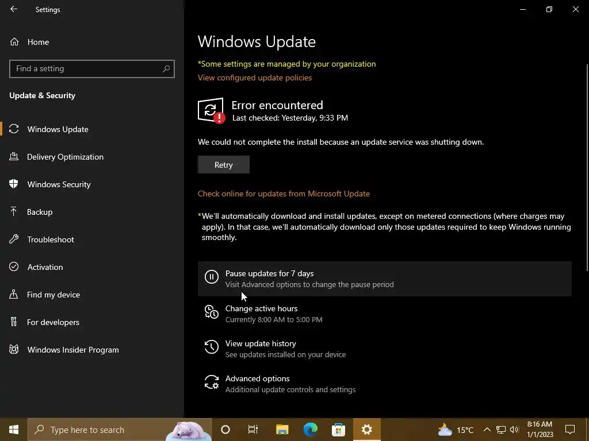
Task: Go back using the Settings back arrow
Action: tap(14, 9)
